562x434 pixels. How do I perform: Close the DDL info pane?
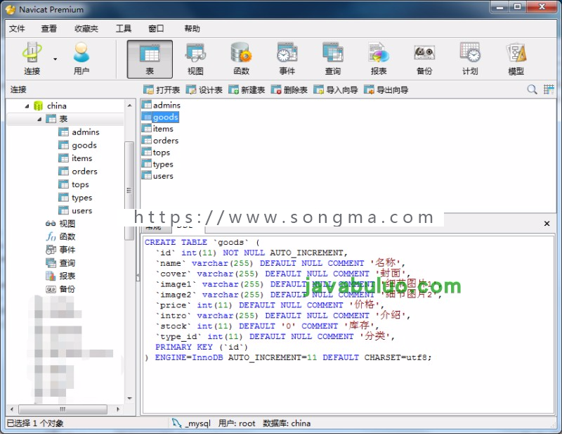click(547, 224)
